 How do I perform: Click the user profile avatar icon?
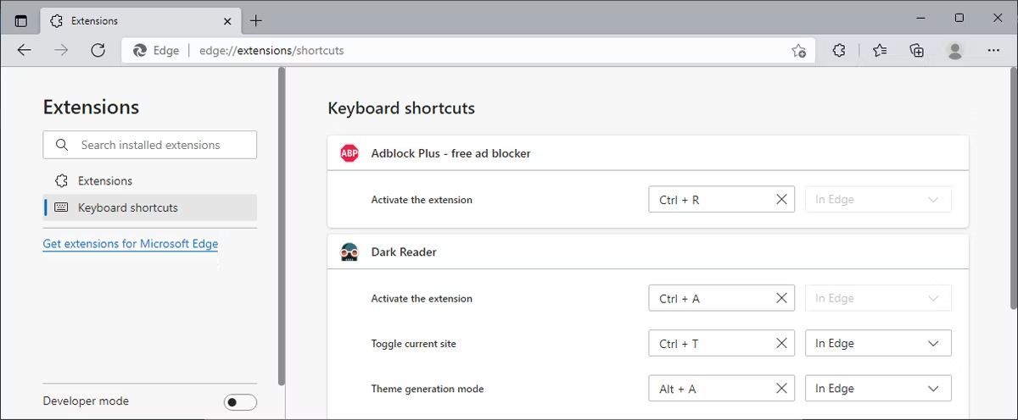(955, 50)
